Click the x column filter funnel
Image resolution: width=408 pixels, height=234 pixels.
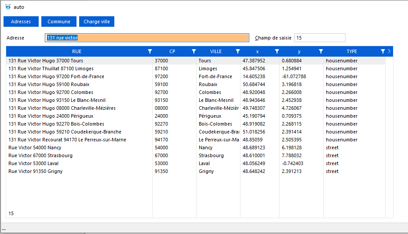277,51
